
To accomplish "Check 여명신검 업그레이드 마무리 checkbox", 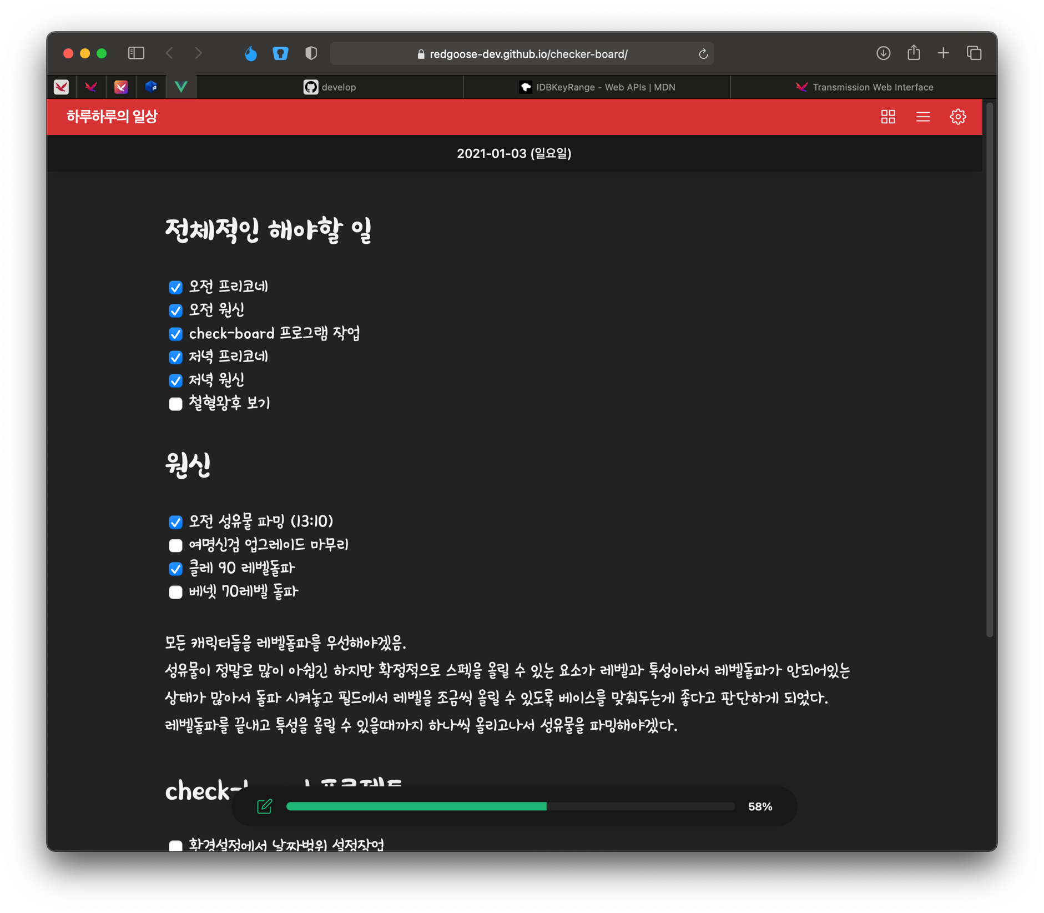I will (175, 545).
